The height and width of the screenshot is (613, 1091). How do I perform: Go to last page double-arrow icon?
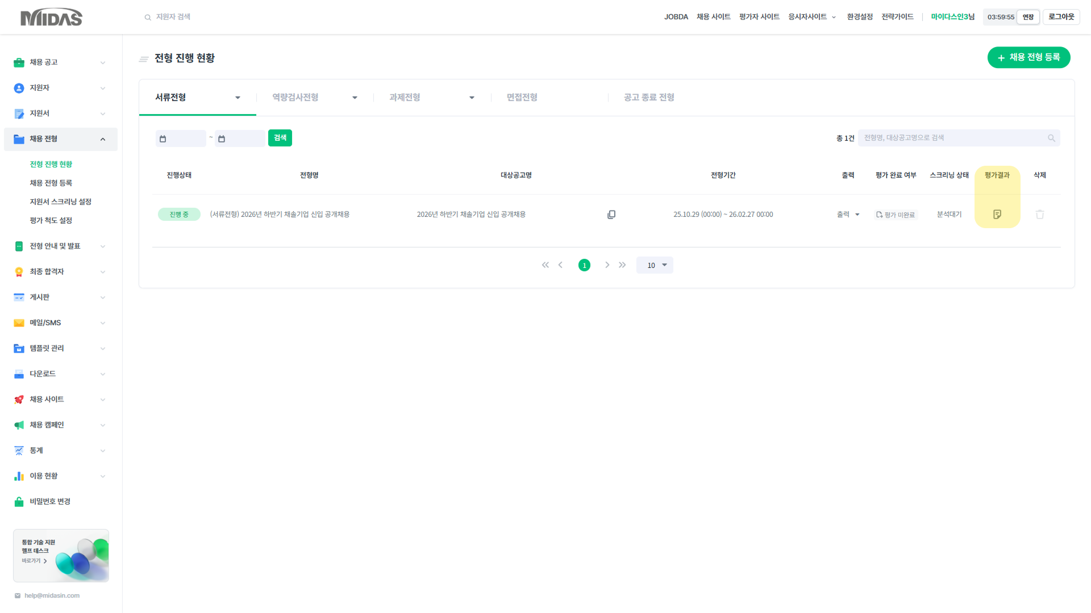[x=622, y=265]
